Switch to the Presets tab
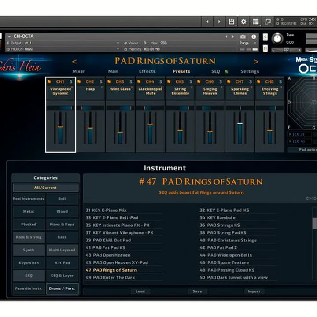This screenshot has width=317, height=317. 181,71
